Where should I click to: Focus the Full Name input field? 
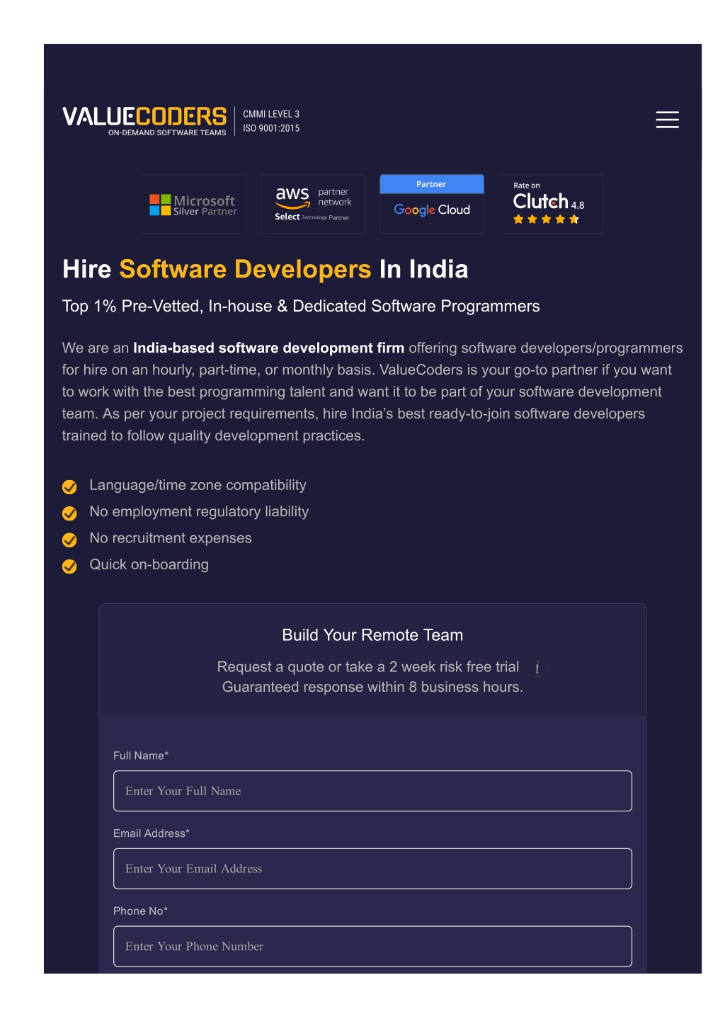pos(372,791)
